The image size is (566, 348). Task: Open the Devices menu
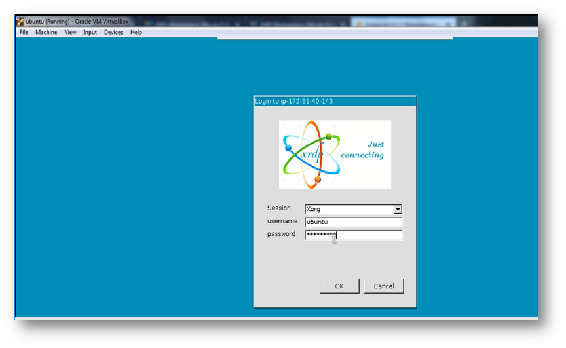113,33
